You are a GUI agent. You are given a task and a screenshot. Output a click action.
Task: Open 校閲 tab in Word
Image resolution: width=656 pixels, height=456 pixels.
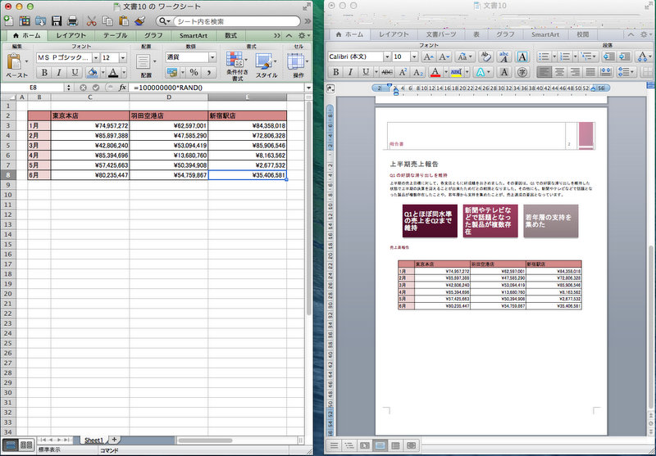pyautogui.click(x=582, y=34)
